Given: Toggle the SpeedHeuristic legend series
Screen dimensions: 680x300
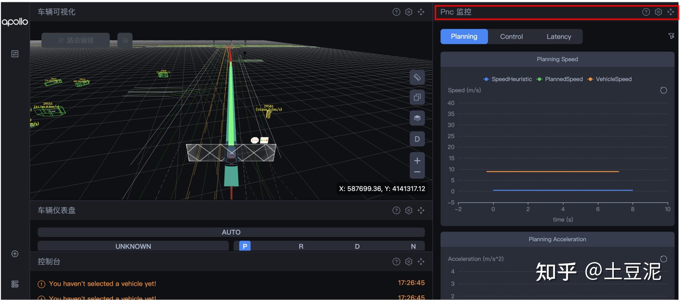Looking at the screenshot, I should point(507,79).
